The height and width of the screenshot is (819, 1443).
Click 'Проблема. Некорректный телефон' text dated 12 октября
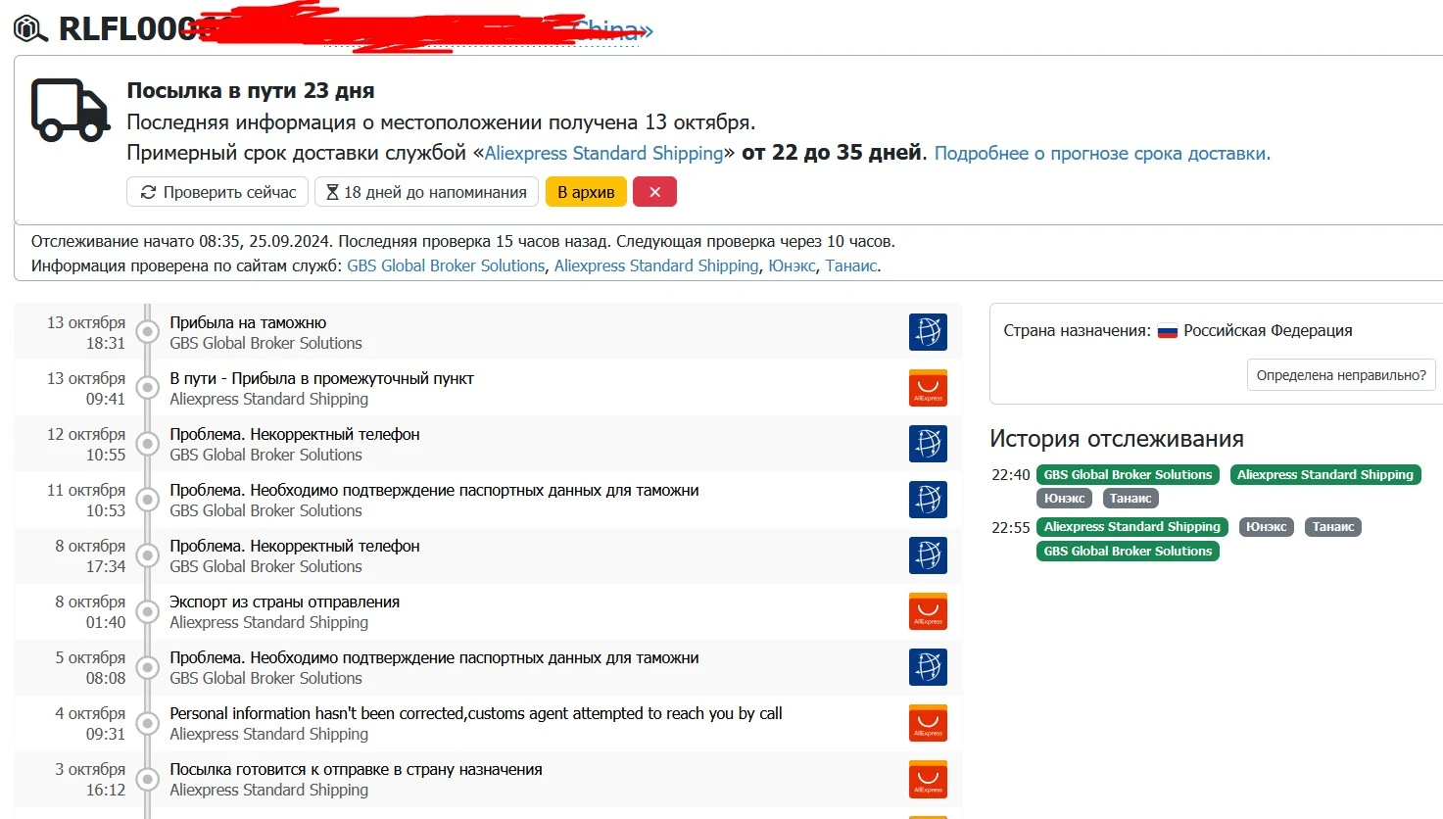tap(295, 434)
